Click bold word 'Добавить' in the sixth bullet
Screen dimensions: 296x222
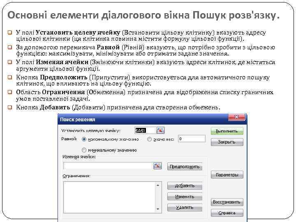(x=55, y=107)
